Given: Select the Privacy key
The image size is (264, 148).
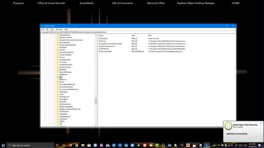Looking at the screenshot, I should coord(62,57).
